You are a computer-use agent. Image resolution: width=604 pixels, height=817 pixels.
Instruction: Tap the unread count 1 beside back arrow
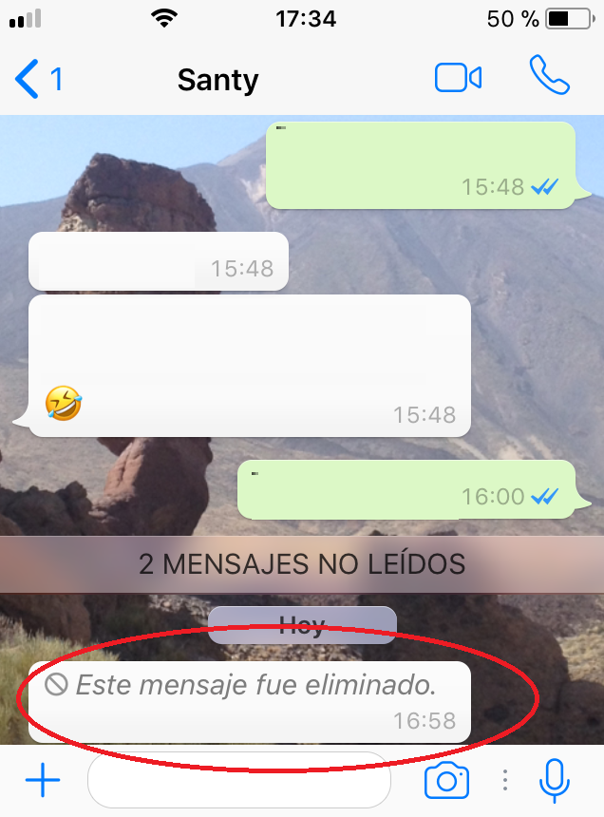tap(56, 79)
